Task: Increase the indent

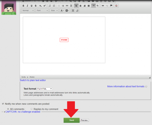Action: click(63, 6)
